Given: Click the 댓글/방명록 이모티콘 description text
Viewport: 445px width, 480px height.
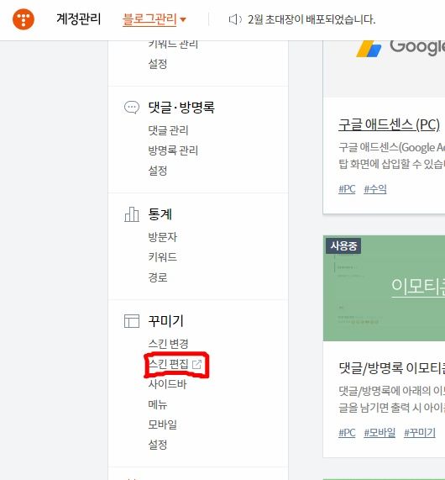Looking at the screenshot, I should click(x=392, y=398).
